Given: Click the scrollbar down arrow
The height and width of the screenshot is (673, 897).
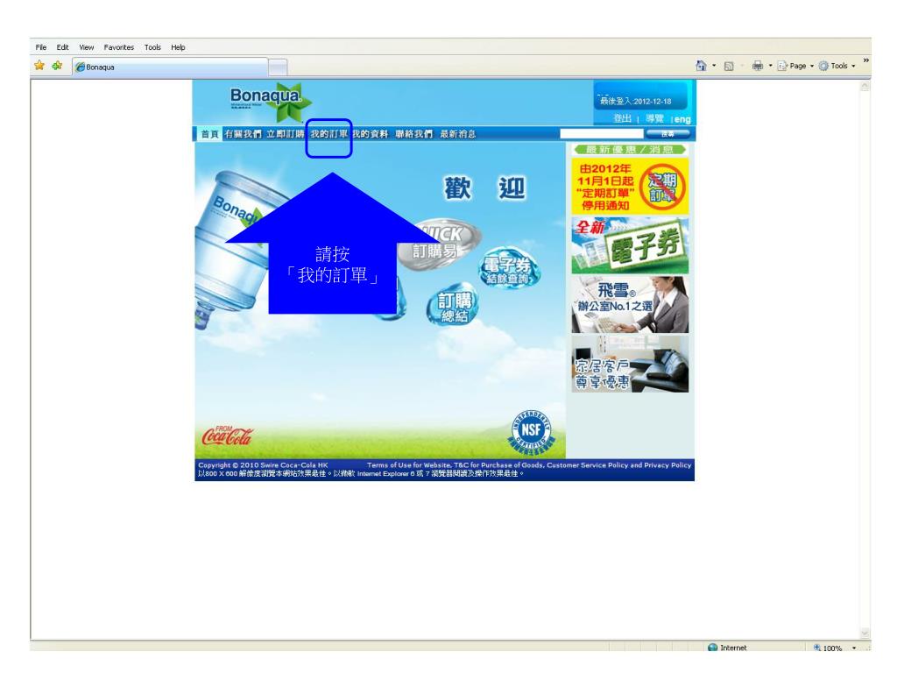Looking at the screenshot, I should [865, 633].
